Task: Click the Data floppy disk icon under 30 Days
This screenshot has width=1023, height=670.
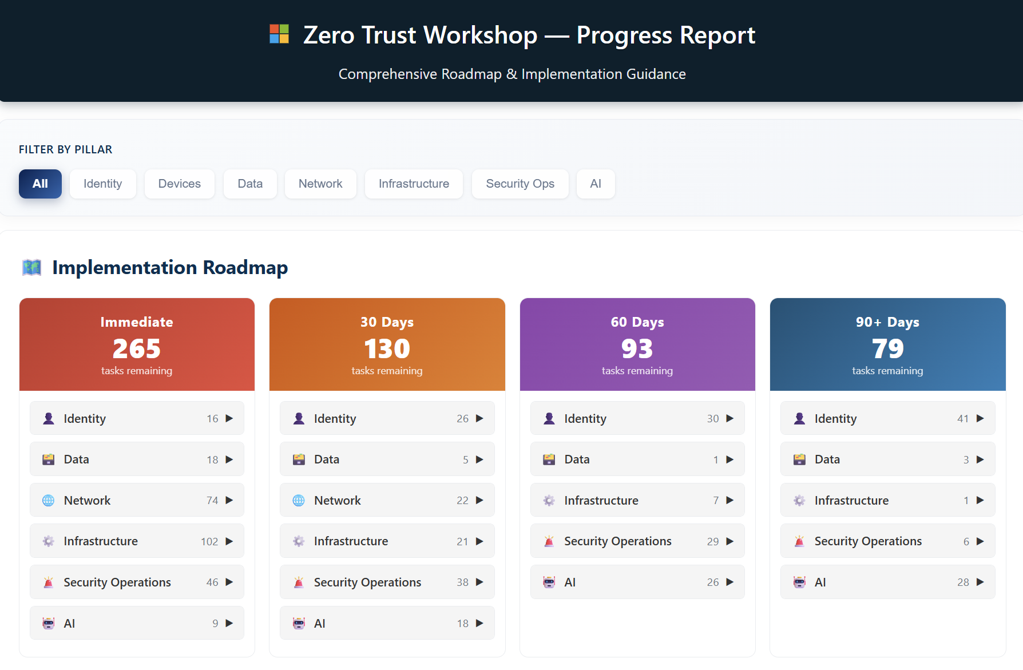Action: click(x=298, y=459)
